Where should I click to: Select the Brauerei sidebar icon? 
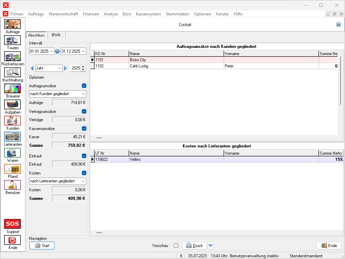(12, 89)
